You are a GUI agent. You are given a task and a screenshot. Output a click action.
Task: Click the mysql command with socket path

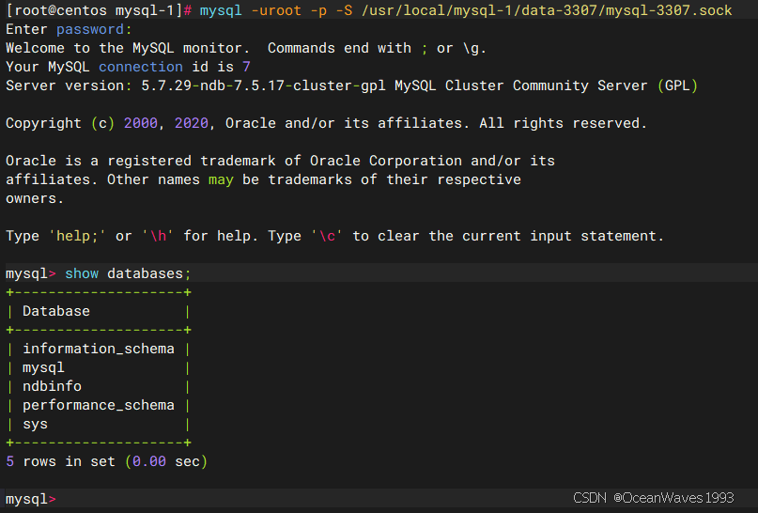tap(466, 10)
